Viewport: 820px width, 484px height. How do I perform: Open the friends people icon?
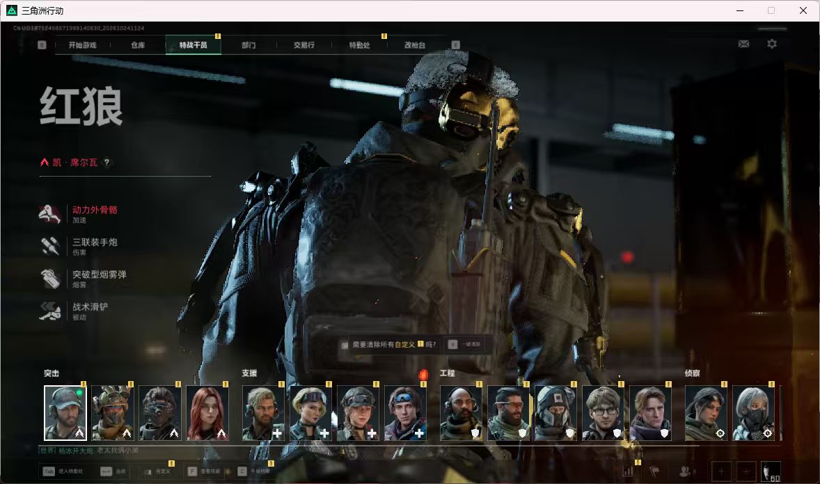point(685,471)
